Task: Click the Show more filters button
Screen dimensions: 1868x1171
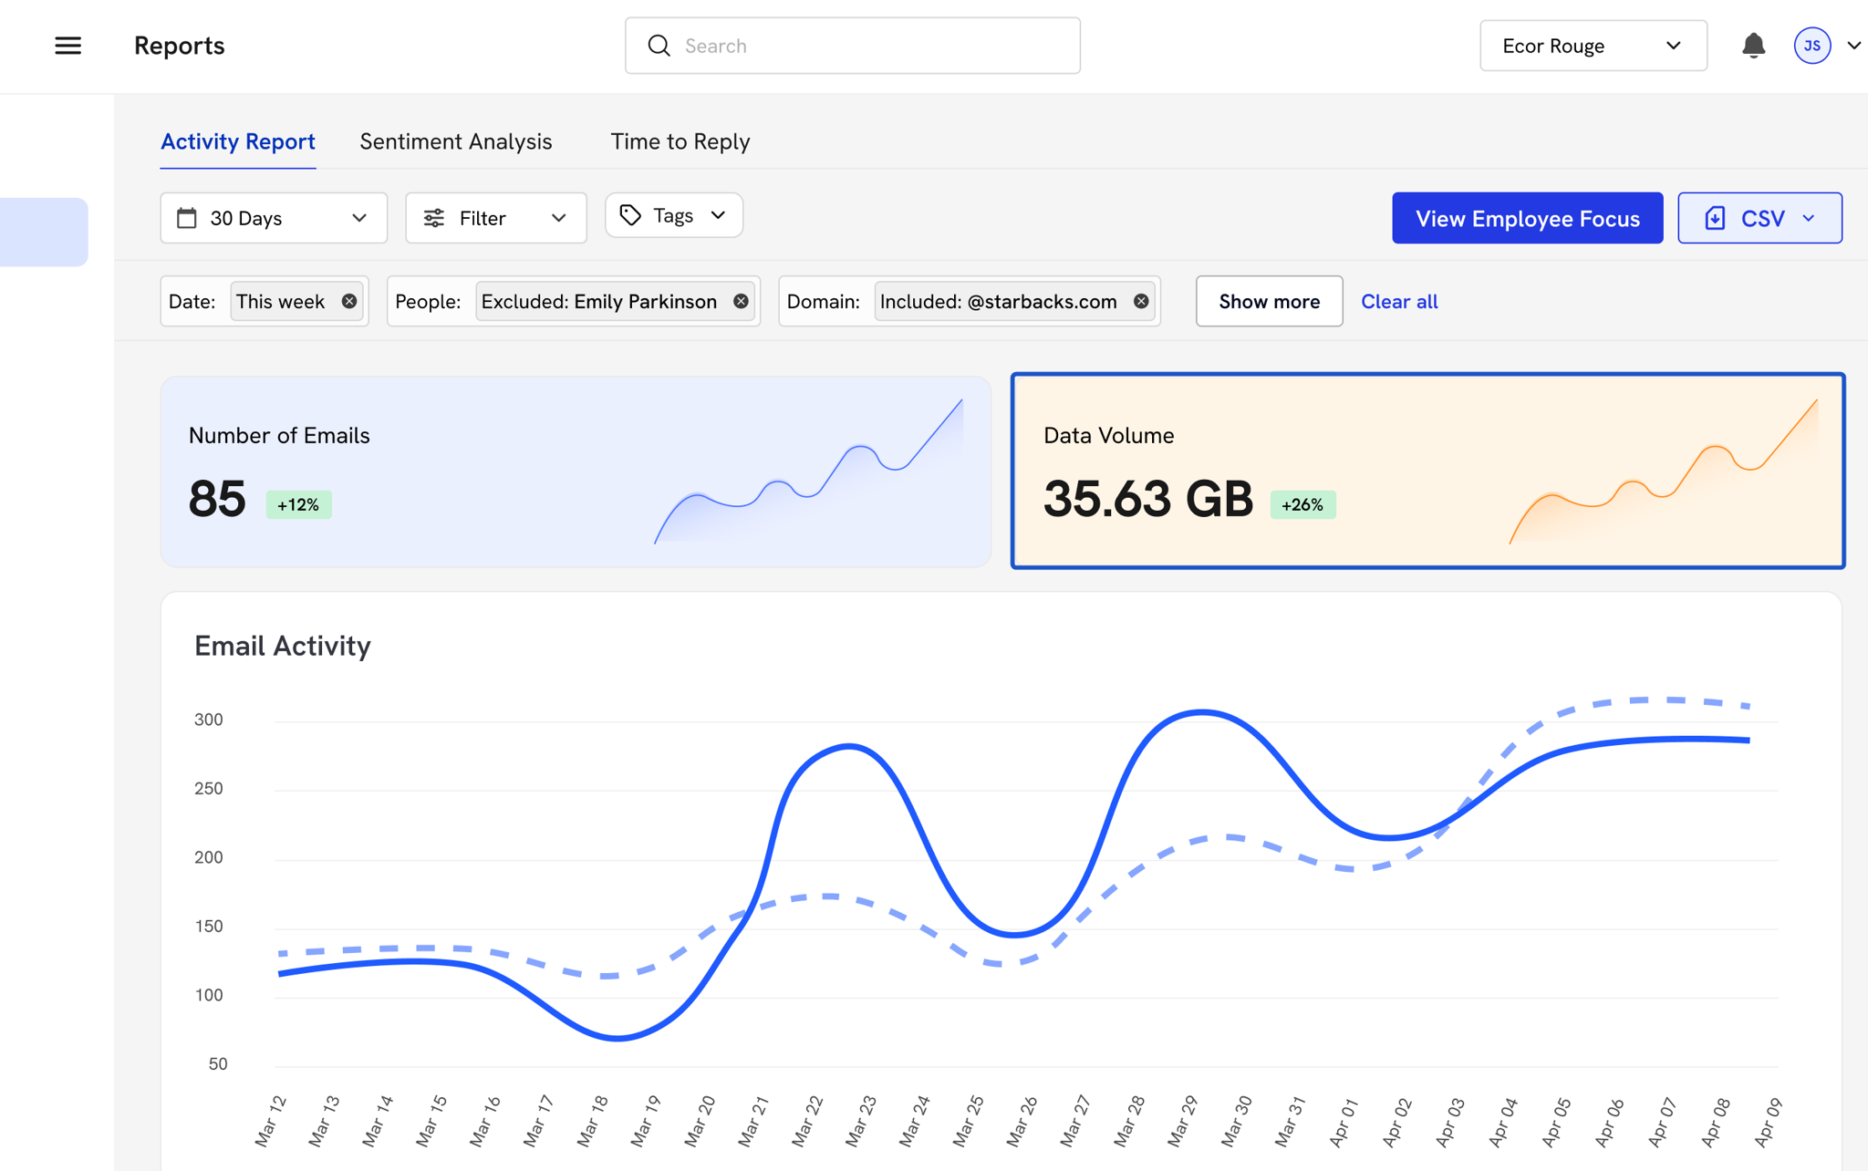Action: pyautogui.click(x=1269, y=302)
